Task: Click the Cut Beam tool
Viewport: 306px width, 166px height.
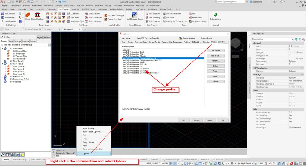Action: (73, 14)
